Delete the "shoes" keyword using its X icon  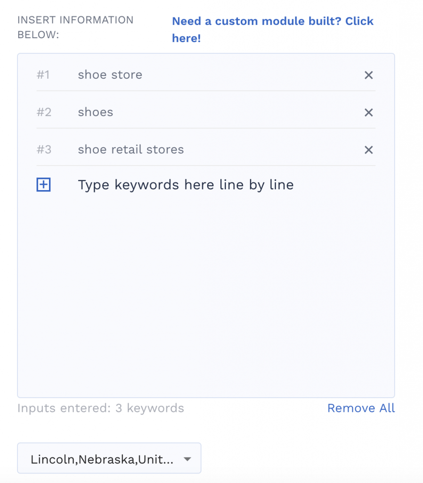(x=369, y=112)
